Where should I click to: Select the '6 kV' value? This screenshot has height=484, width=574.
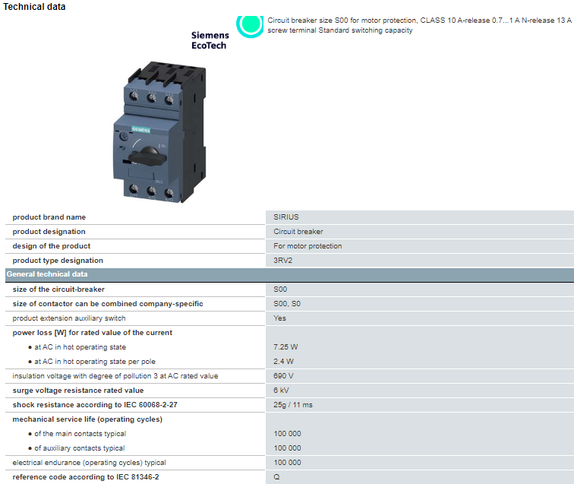pyautogui.click(x=281, y=391)
